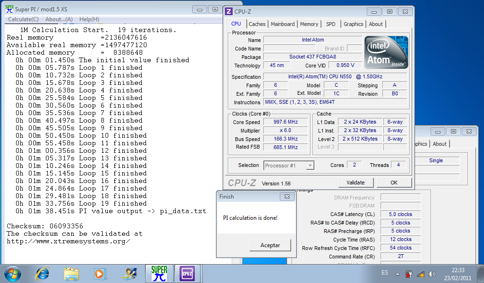Click the Rated FSB value 665.1 MHz

click(285, 147)
